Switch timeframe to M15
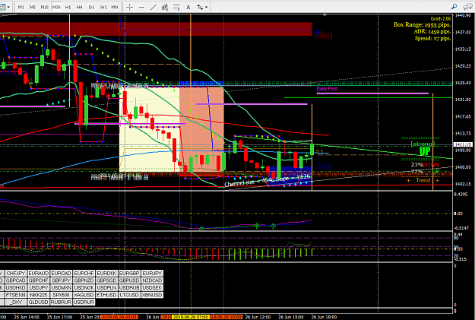 (45, 7)
